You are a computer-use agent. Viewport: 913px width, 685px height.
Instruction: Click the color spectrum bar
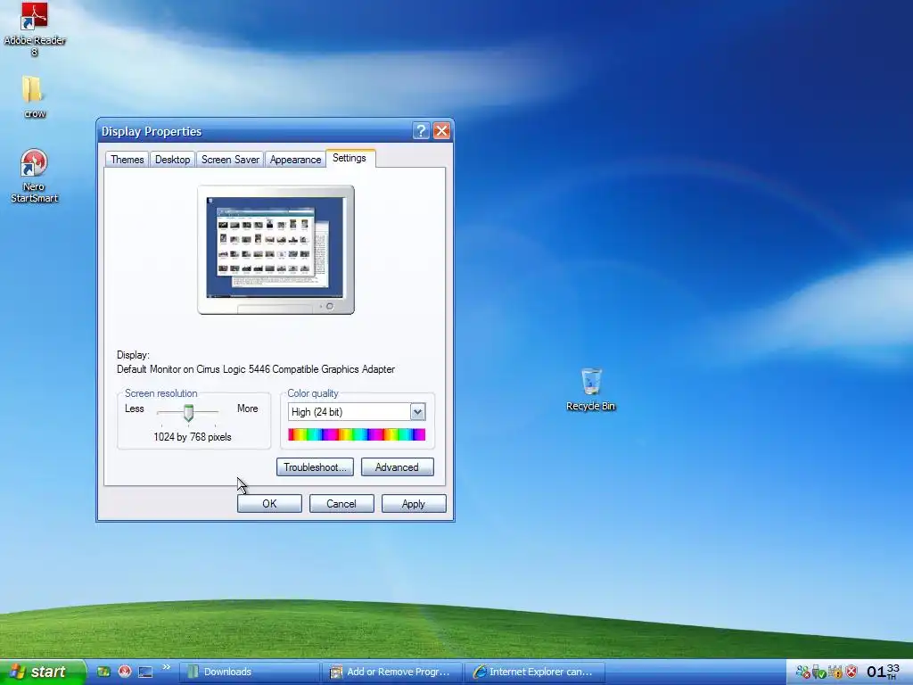tap(357, 434)
